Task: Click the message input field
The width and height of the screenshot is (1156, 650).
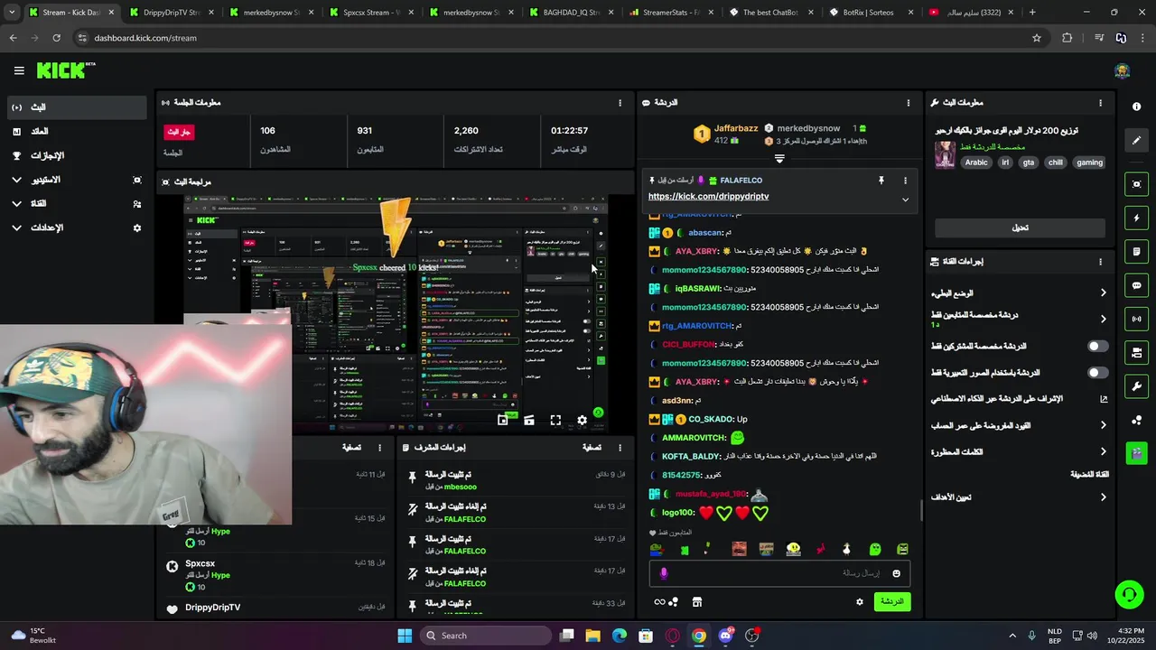Action: 779,573
